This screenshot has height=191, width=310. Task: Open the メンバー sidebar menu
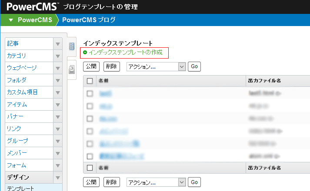point(29,153)
